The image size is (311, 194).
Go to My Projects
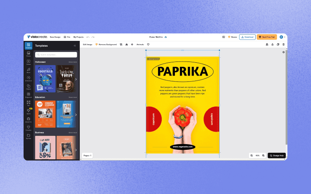(78, 37)
